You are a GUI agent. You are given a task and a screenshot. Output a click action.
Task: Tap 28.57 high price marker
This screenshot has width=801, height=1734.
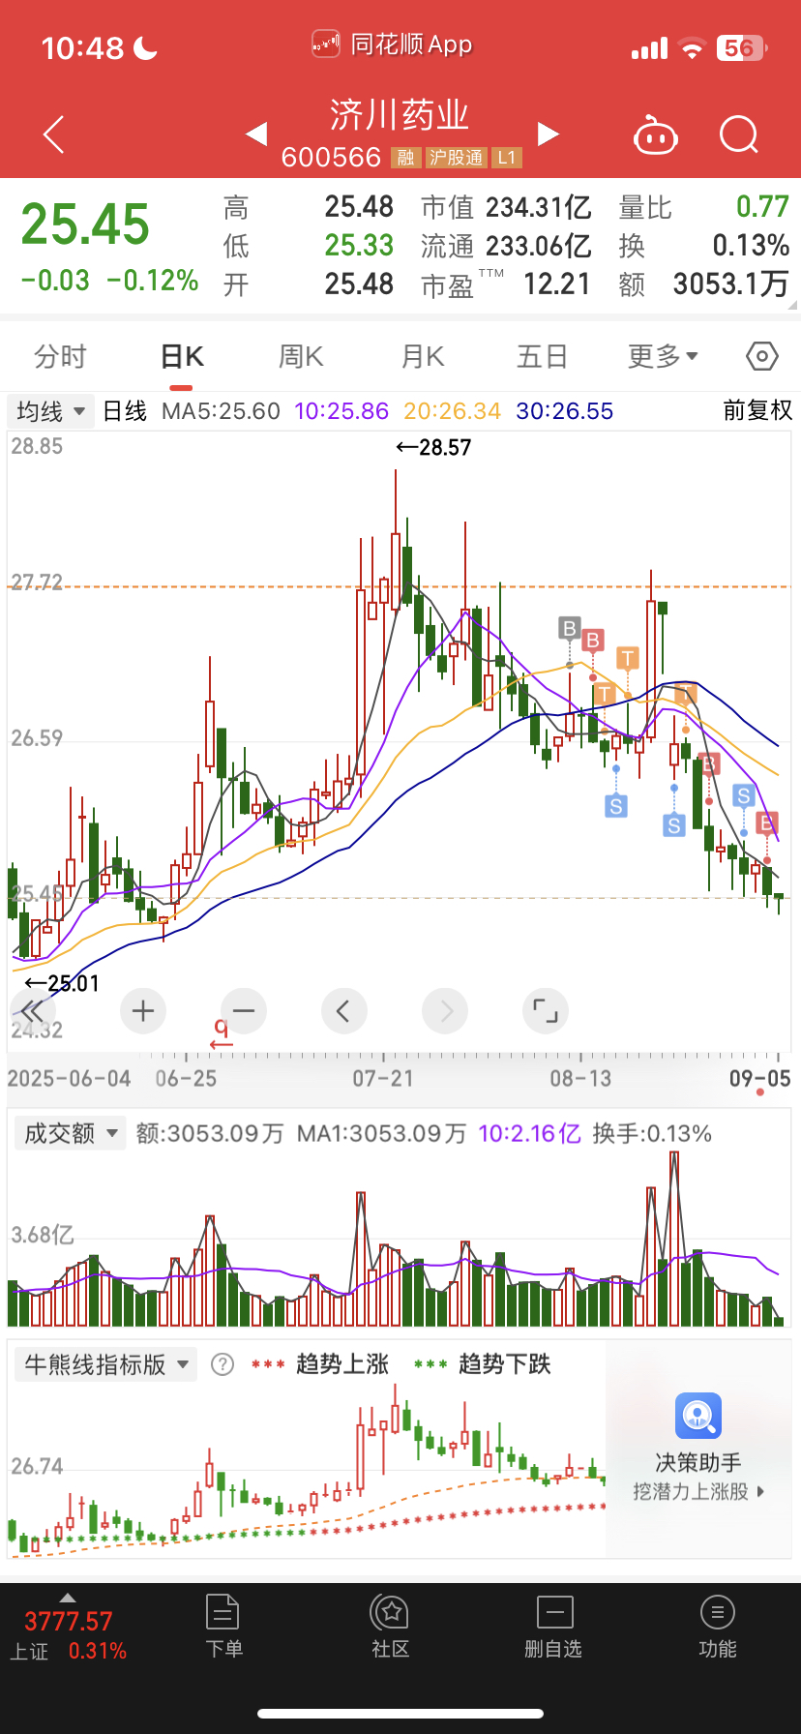point(433,447)
